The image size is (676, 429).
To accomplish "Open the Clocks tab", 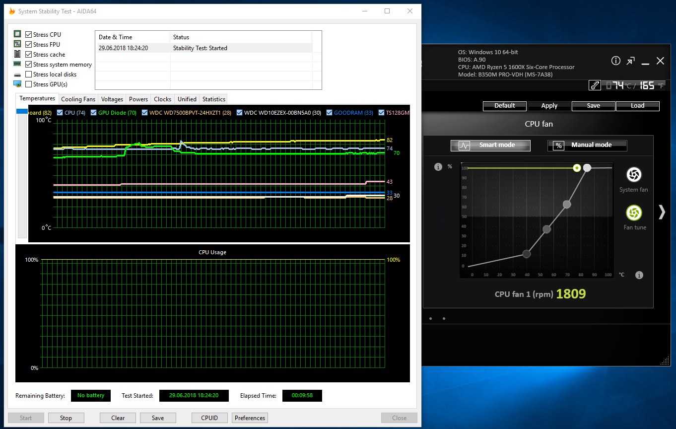I will point(162,99).
